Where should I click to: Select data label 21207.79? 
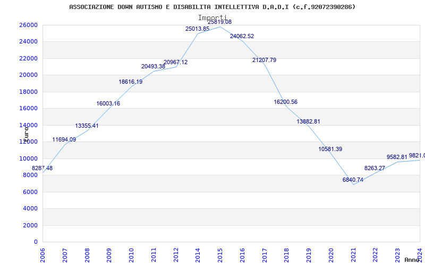[x=264, y=60]
